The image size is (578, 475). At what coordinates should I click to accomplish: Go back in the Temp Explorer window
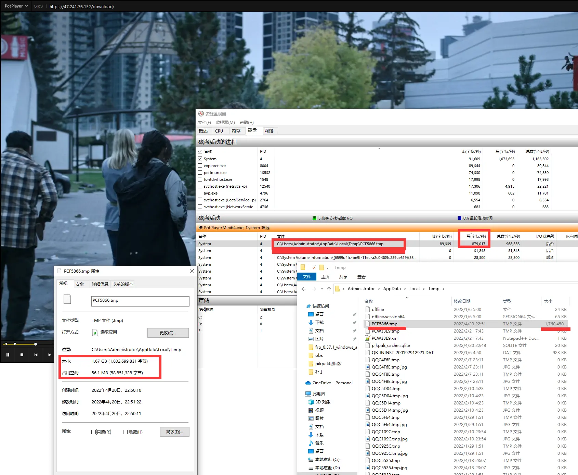(304, 289)
